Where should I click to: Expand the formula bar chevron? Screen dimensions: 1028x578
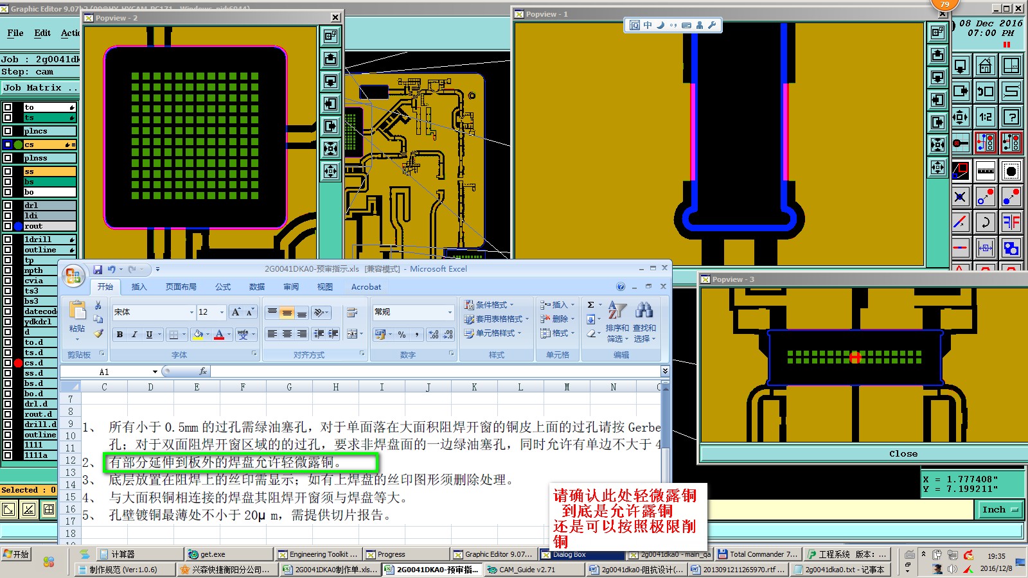coord(665,371)
